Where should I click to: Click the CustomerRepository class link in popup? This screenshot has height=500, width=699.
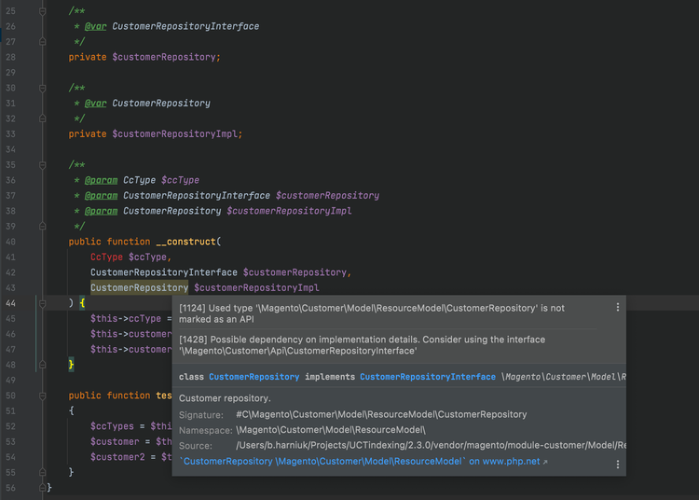[254, 377]
